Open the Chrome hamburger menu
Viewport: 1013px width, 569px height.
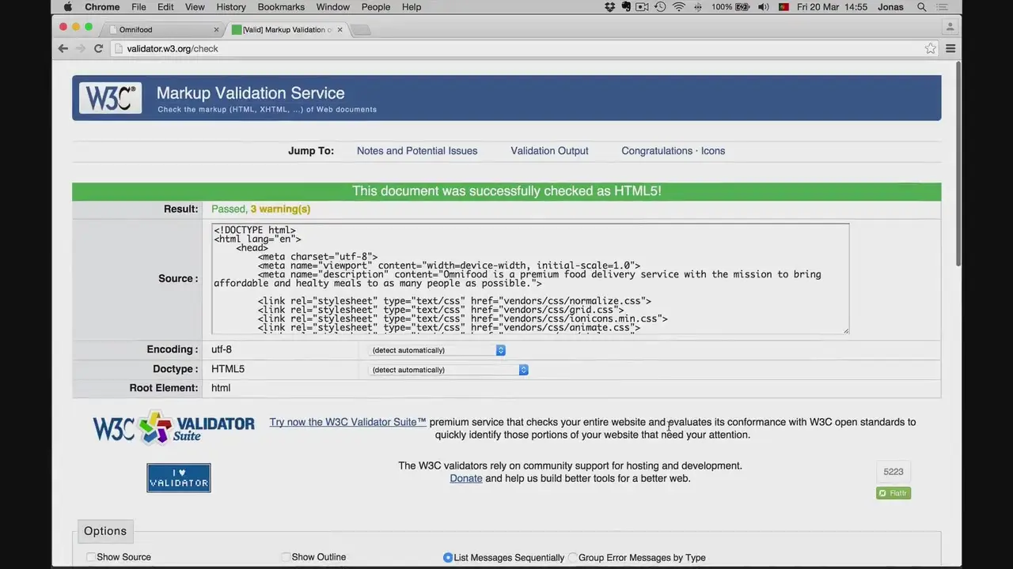coord(950,48)
